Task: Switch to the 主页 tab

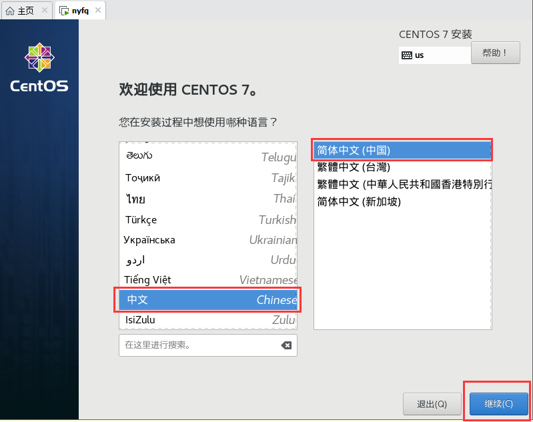Action: [27, 11]
